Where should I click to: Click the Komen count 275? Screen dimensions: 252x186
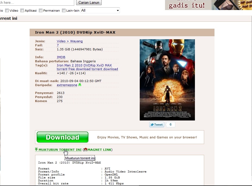pyautogui.click(x=60, y=101)
